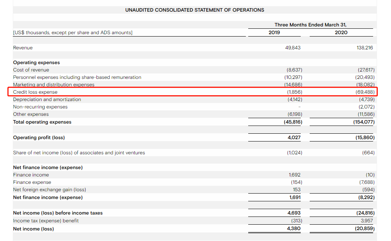The height and width of the screenshot is (241, 391).
Task: Click the 'Depreciation and amortization' label
Action: coord(47,100)
